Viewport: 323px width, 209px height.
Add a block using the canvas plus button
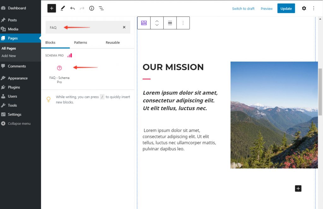(298, 188)
